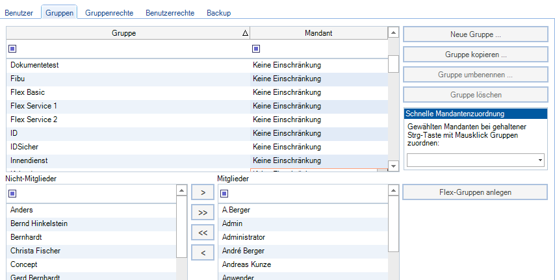Click filter icon in Mitglieder list
Viewport: 555px width, 280px height.
224,194
